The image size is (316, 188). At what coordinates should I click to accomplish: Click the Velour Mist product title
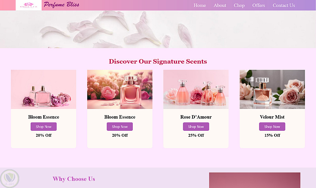tap(272, 117)
